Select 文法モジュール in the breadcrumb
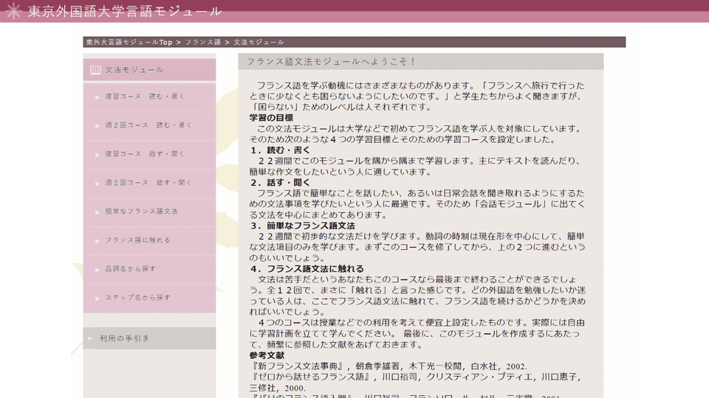The height and width of the screenshot is (398, 709). click(258, 43)
